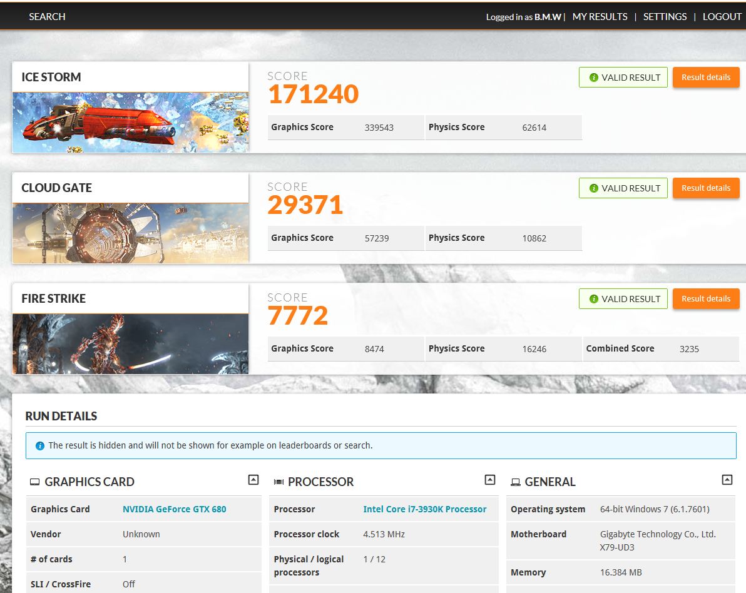Click Ice Storm graphics score value 339543

[379, 128]
